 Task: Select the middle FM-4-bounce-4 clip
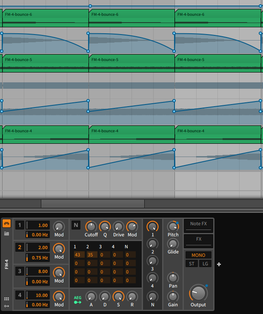tap(131, 134)
